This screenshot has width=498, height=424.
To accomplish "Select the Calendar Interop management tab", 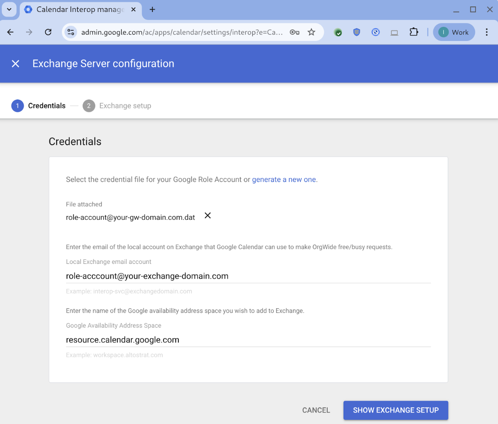I will 80,9.
